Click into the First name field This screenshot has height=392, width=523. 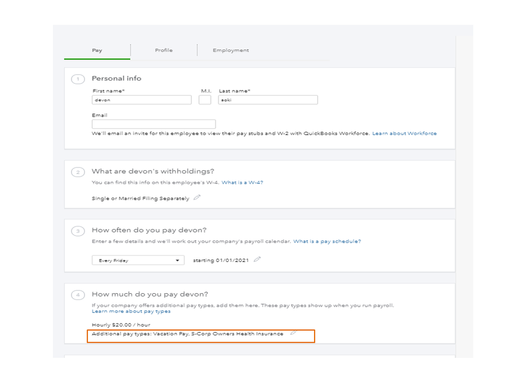[x=141, y=100]
